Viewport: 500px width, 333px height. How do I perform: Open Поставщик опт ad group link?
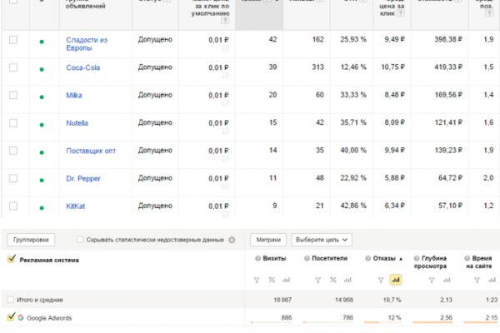[x=91, y=151]
